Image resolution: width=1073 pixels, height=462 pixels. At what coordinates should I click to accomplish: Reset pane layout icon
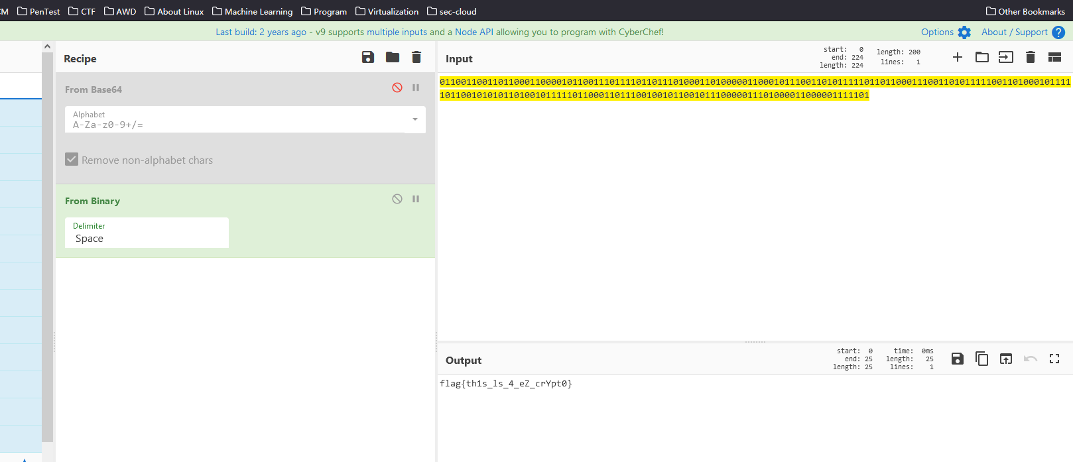[1054, 57]
